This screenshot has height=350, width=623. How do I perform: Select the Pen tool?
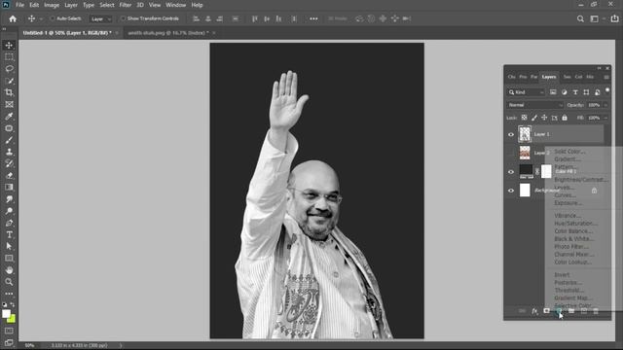(x=9, y=223)
